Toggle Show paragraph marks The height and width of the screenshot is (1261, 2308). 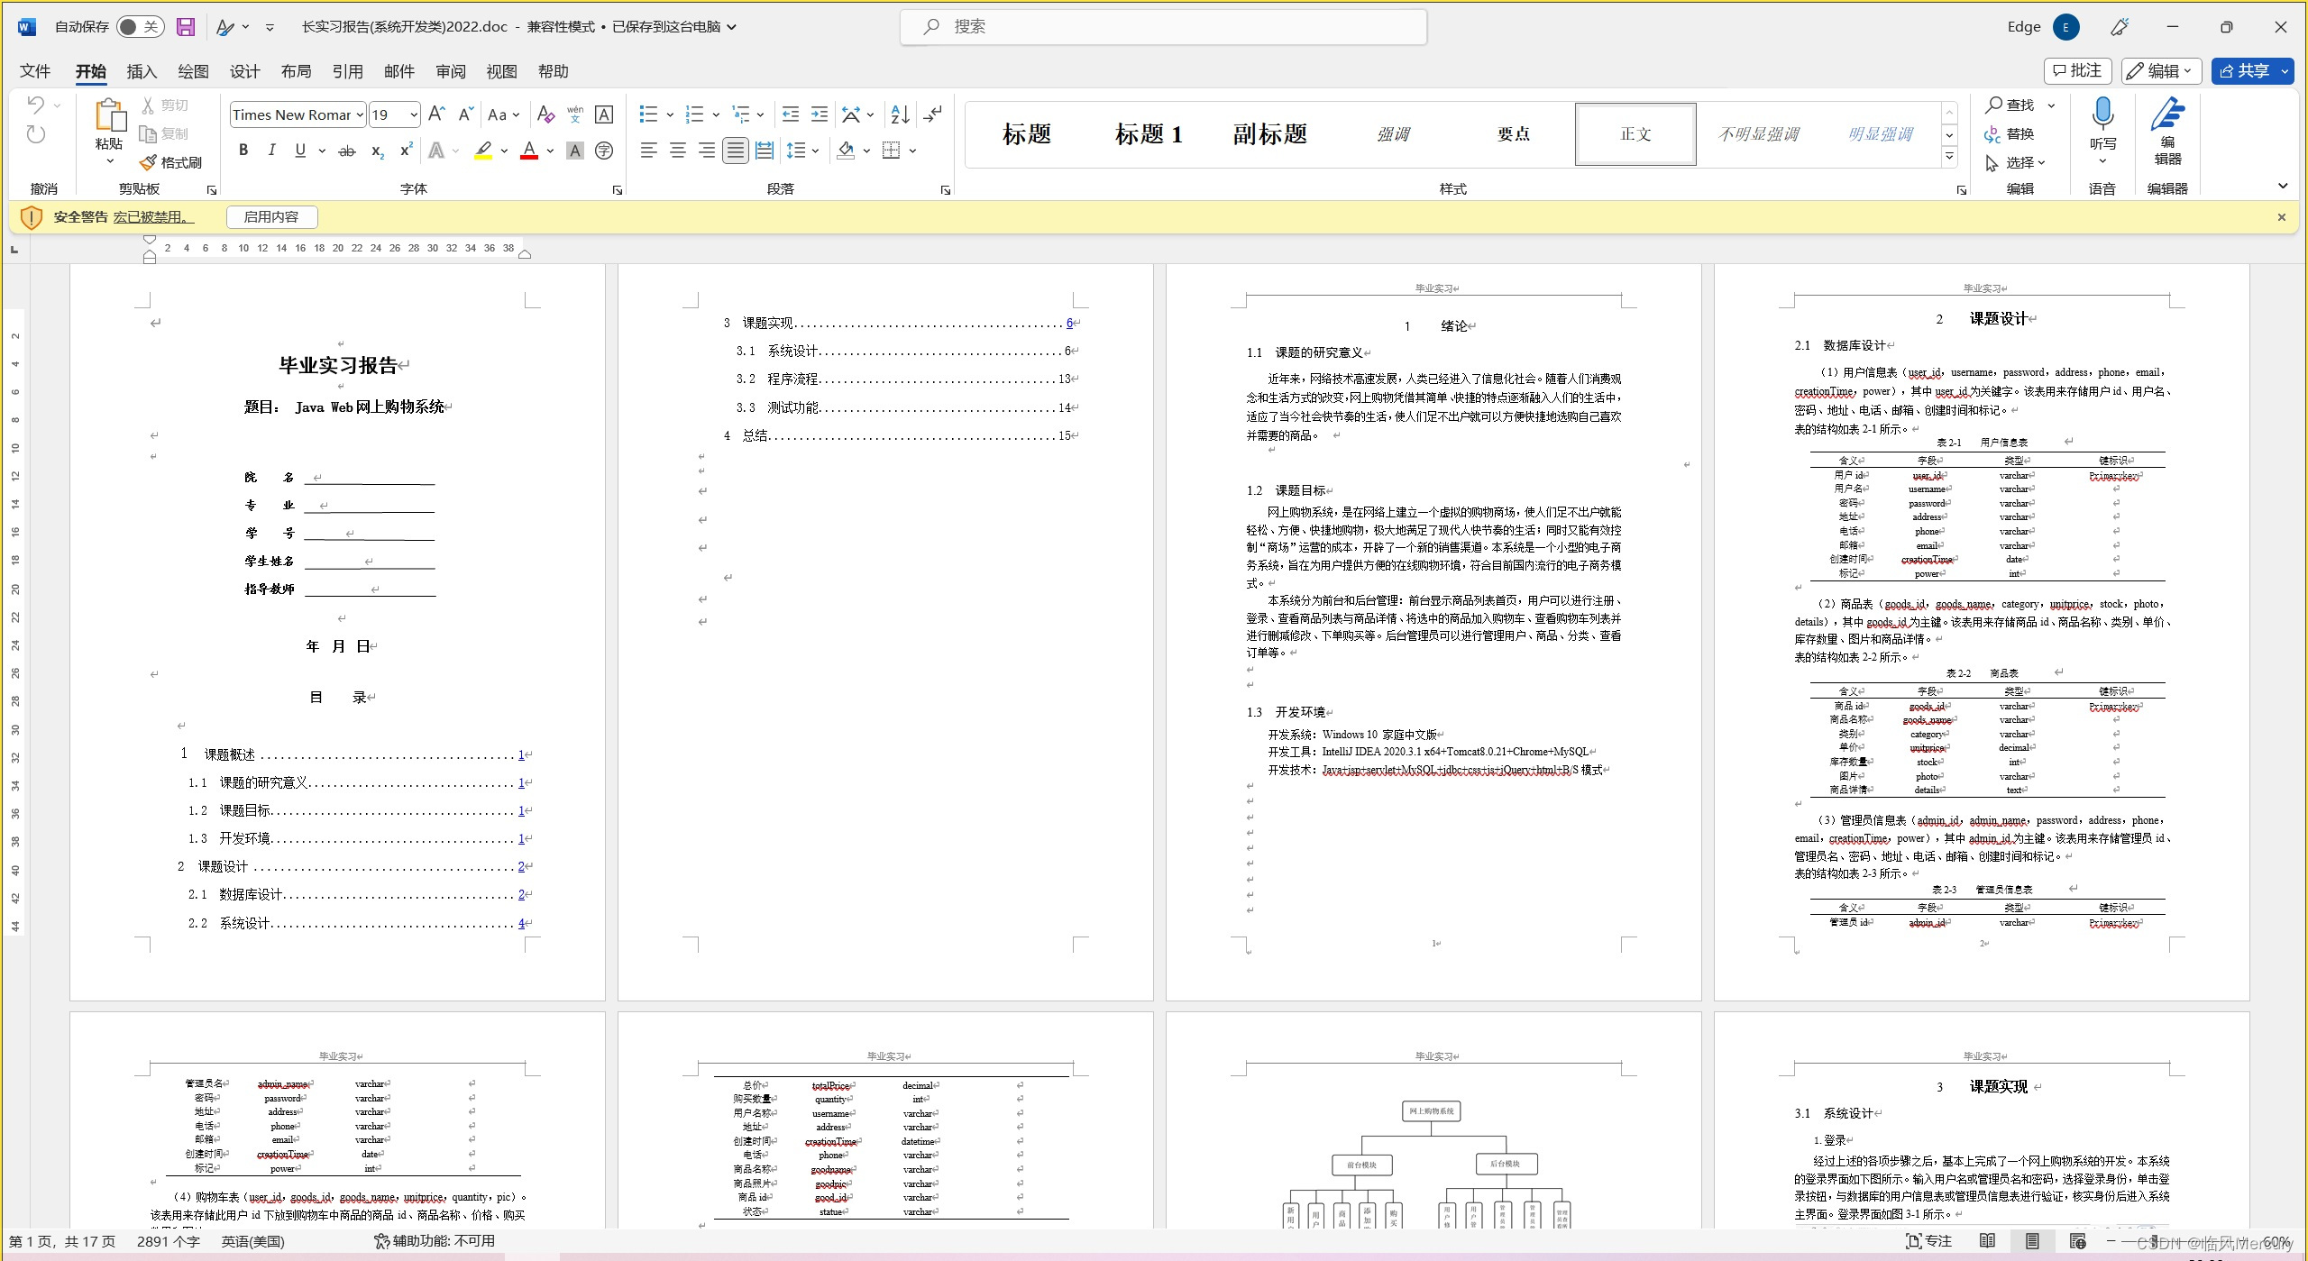coord(933,114)
